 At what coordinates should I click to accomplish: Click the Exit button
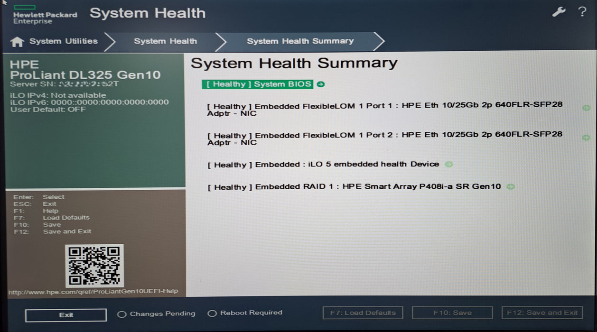tap(66, 315)
